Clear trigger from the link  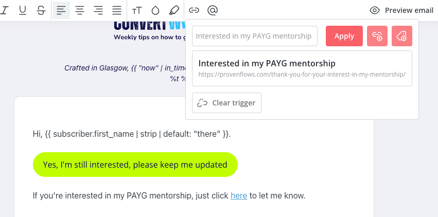coord(226,103)
